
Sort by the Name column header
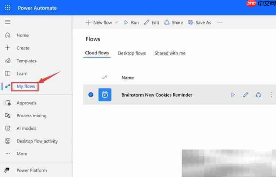point(128,78)
